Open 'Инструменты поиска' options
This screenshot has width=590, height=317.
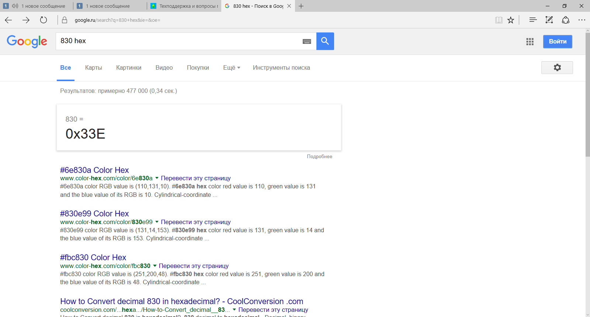pos(281,68)
